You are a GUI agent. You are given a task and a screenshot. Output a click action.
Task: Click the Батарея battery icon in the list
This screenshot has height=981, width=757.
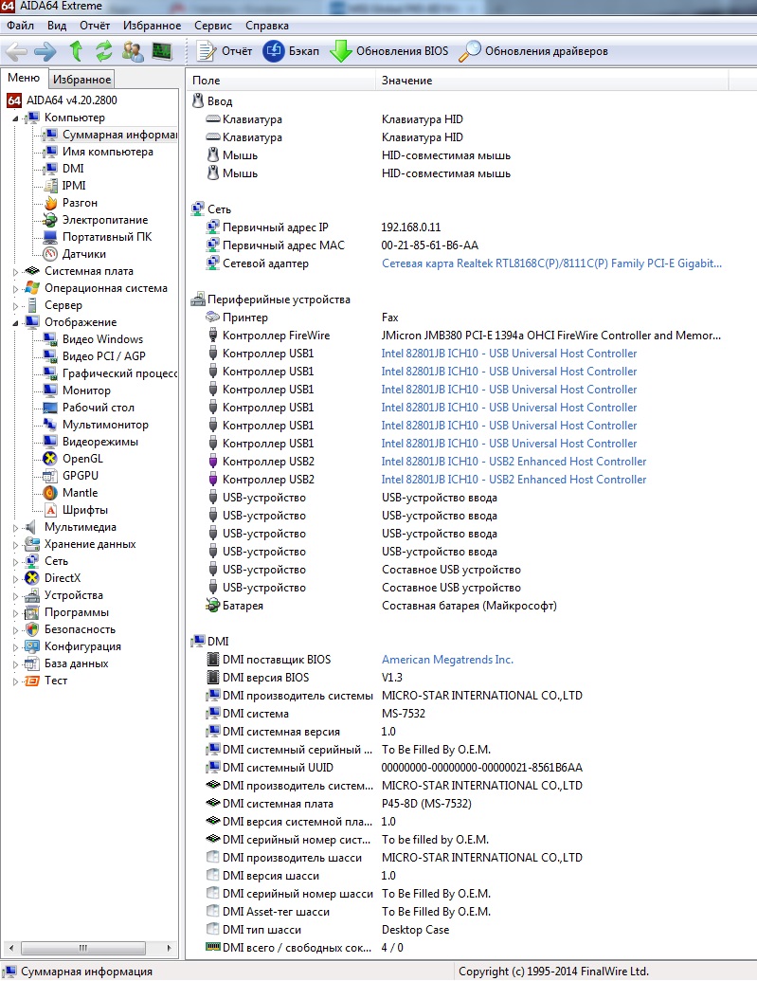213,606
